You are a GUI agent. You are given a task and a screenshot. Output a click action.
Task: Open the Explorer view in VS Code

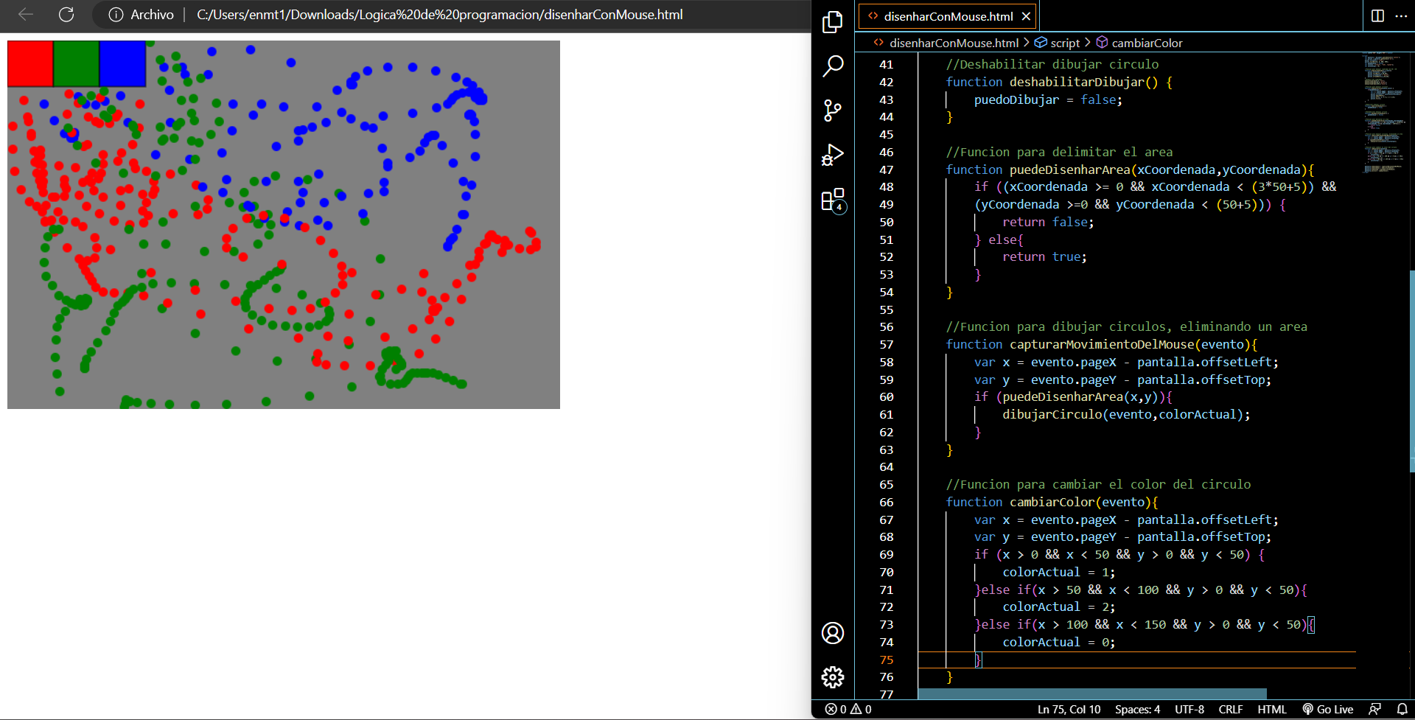click(833, 22)
